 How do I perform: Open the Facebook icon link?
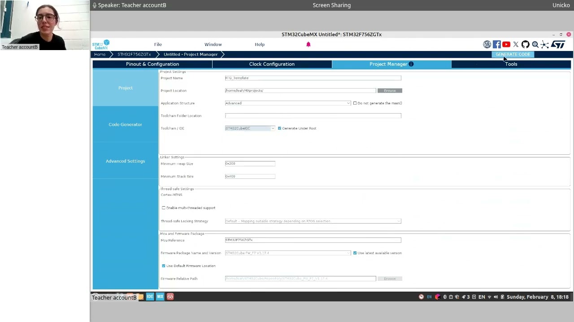[x=496, y=44]
